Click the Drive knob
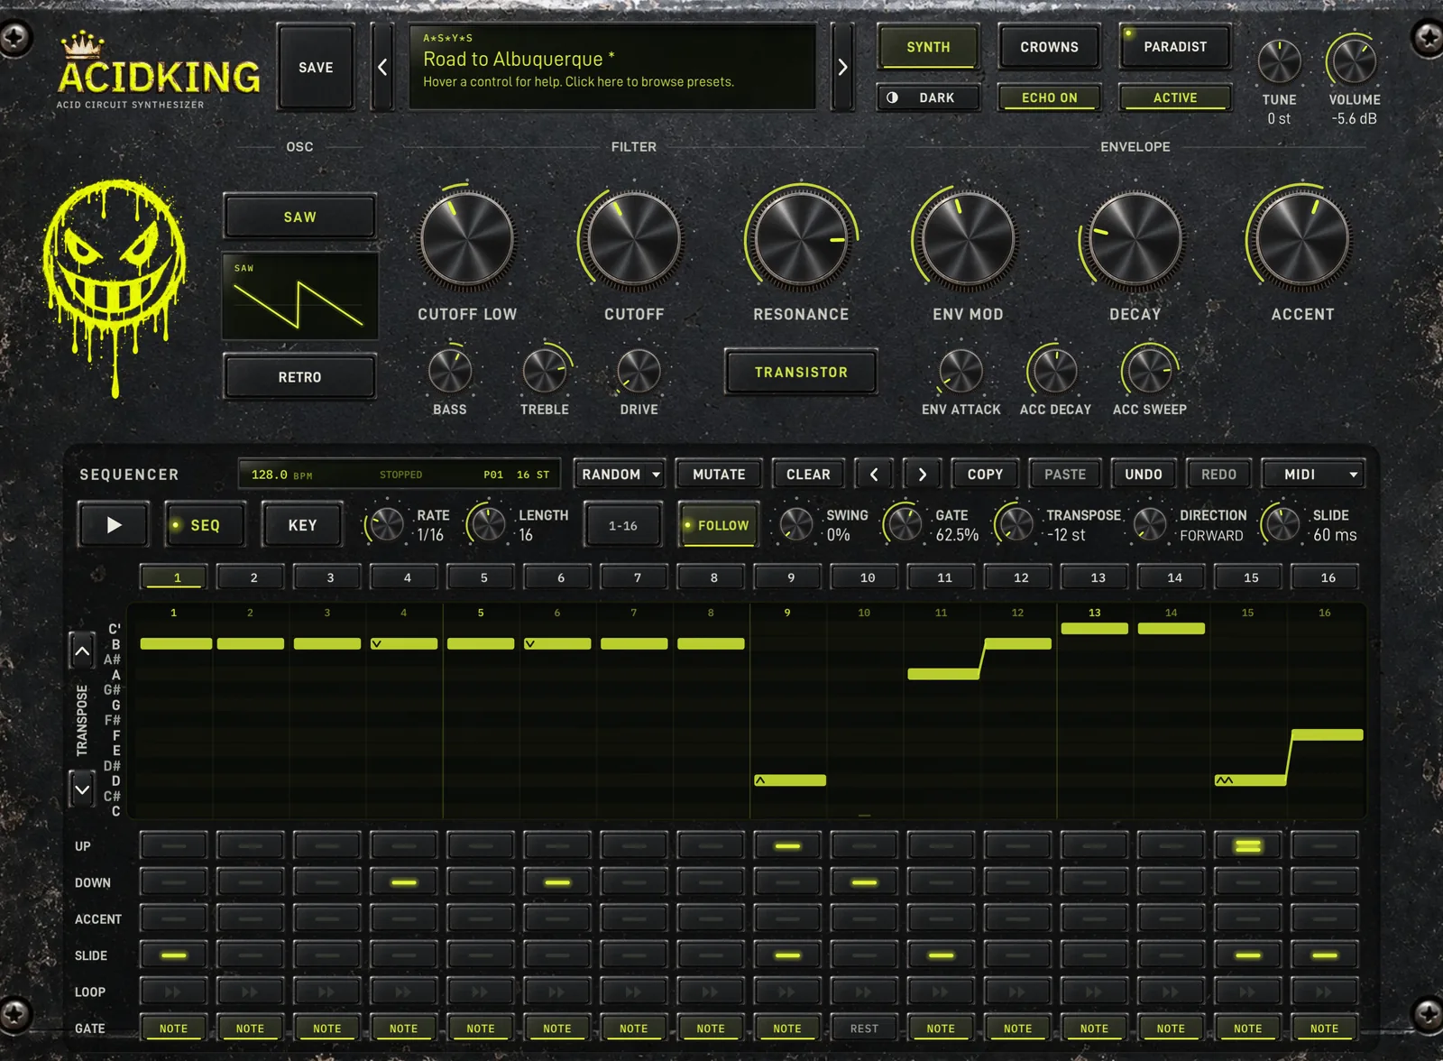Screen dimensions: 1443x1061 pyautogui.click(x=639, y=371)
